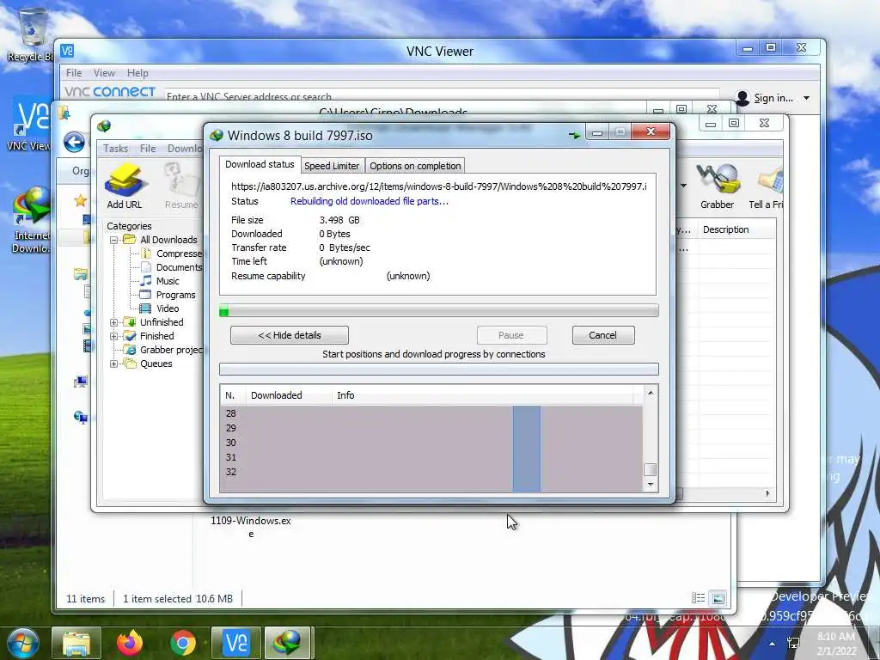This screenshot has width=880, height=660.
Task: Click the Add URL toolbar icon
Action: click(124, 186)
